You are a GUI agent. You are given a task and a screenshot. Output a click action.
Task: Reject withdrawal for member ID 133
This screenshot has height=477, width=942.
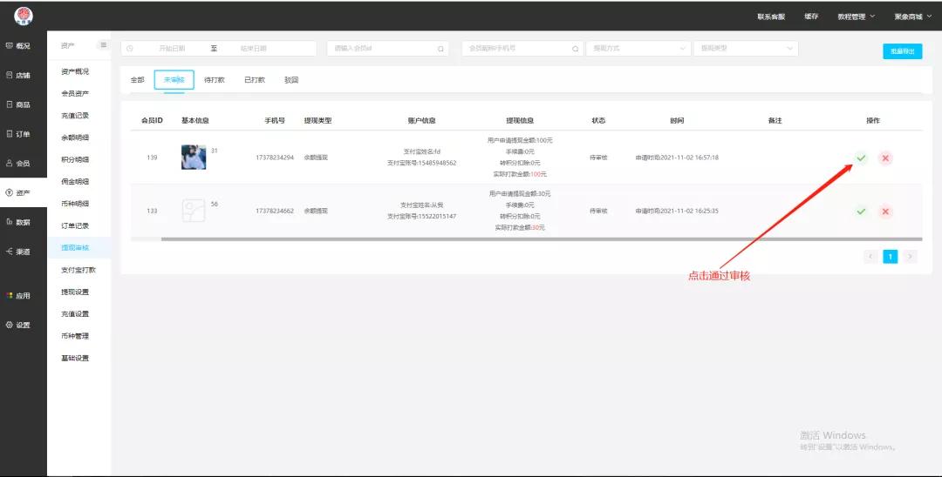point(885,212)
